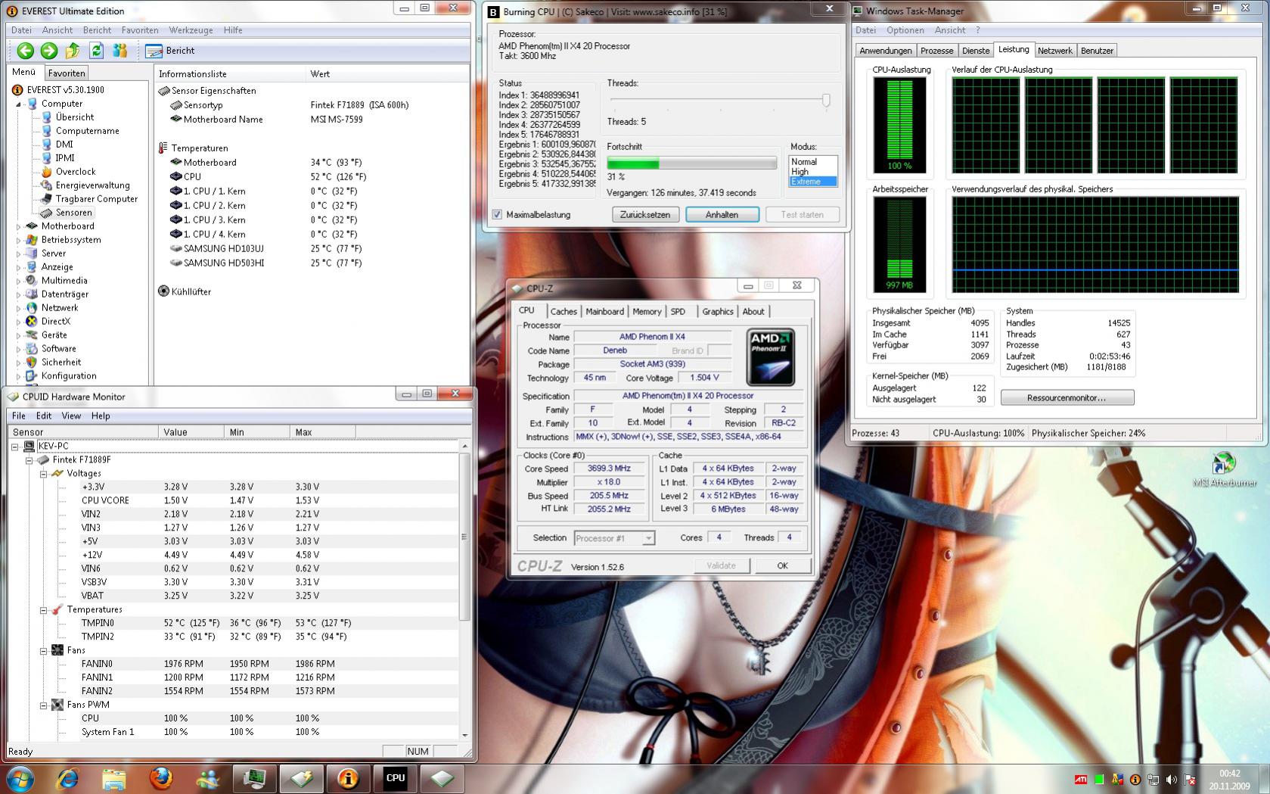Open Action Center flag tray icon

click(1190, 779)
